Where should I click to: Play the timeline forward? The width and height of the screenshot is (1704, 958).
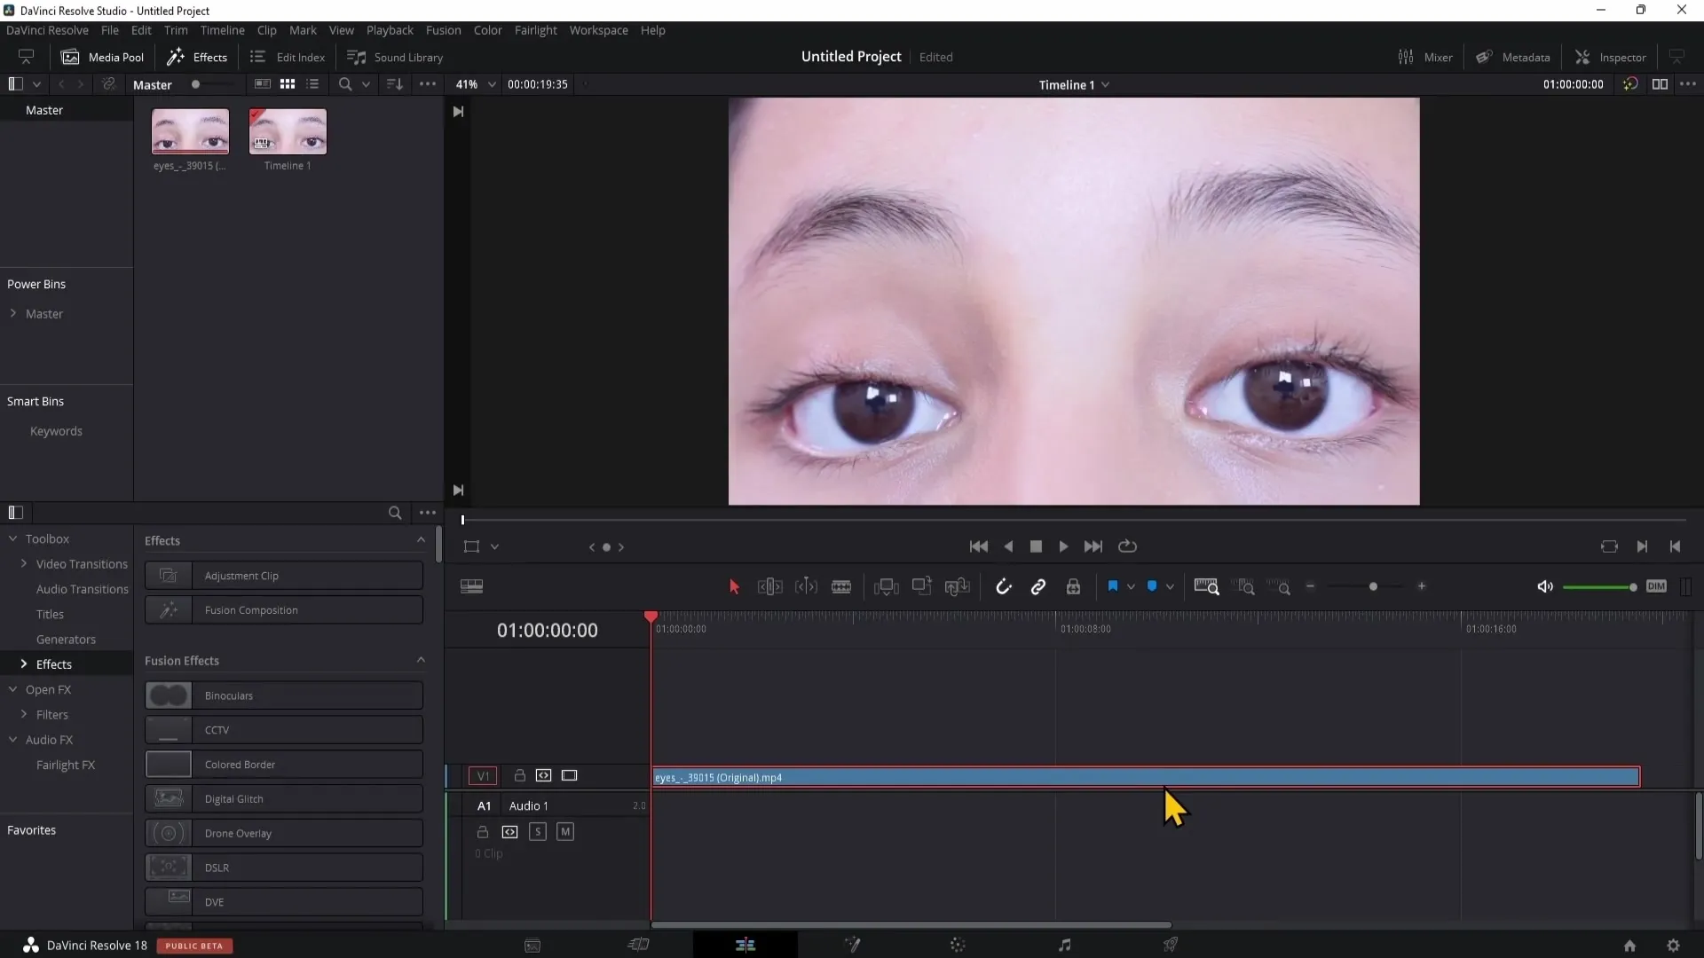[x=1063, y=546]
